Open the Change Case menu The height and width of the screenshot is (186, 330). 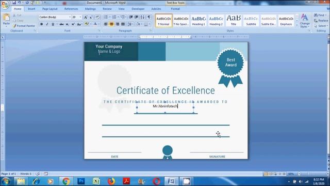pyautogui.click(x=79, y=24)
